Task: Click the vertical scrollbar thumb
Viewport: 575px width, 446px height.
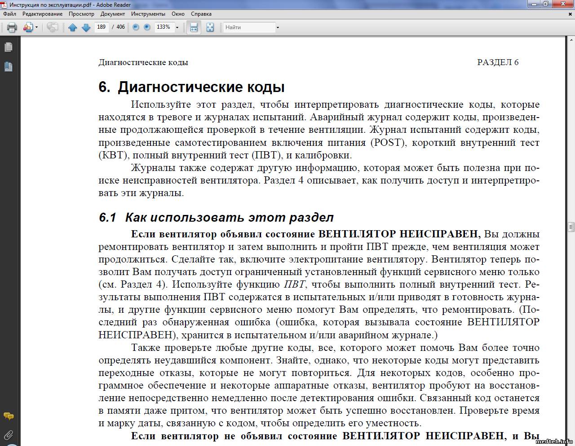Action: tap(571, 226)
